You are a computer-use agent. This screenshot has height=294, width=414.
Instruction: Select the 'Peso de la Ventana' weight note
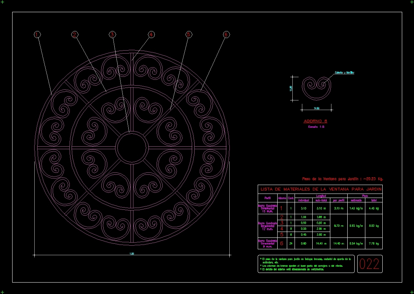tap(342, 178)
